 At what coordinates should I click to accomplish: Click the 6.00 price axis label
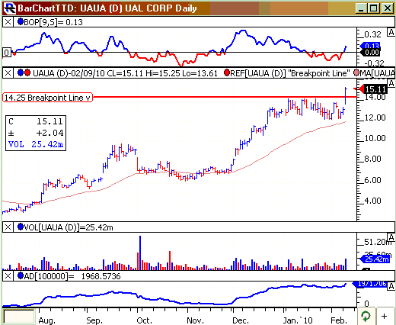[x=372, y=180]
